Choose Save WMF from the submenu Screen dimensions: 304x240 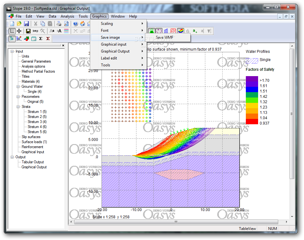[x=168, y=37]
